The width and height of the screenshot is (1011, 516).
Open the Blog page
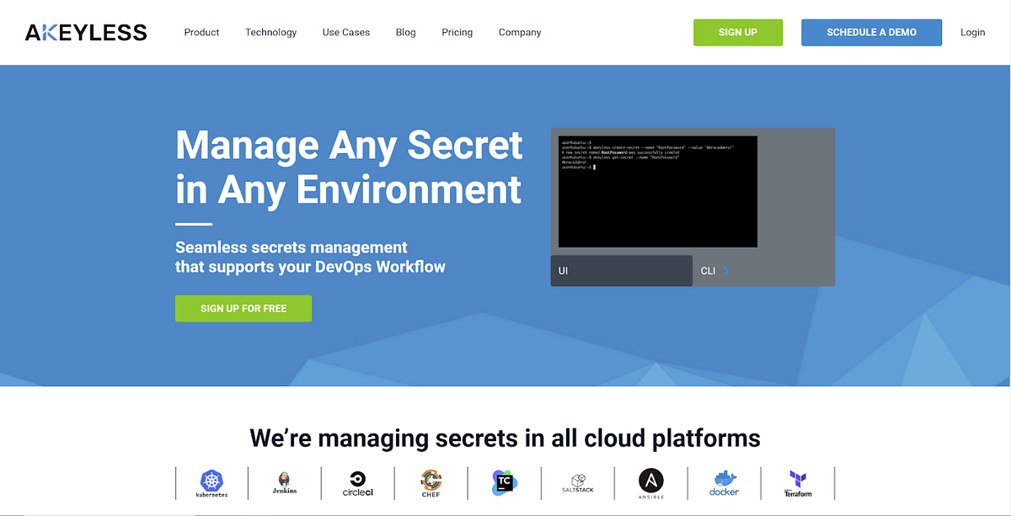(406, 32)
